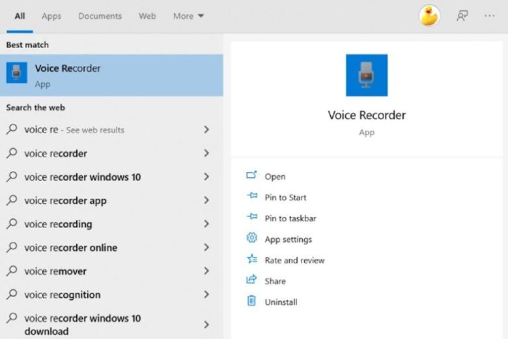Screen dimensions: 508x339
Task: Click the Uninstall trash can icon
Action: point(251,301)
